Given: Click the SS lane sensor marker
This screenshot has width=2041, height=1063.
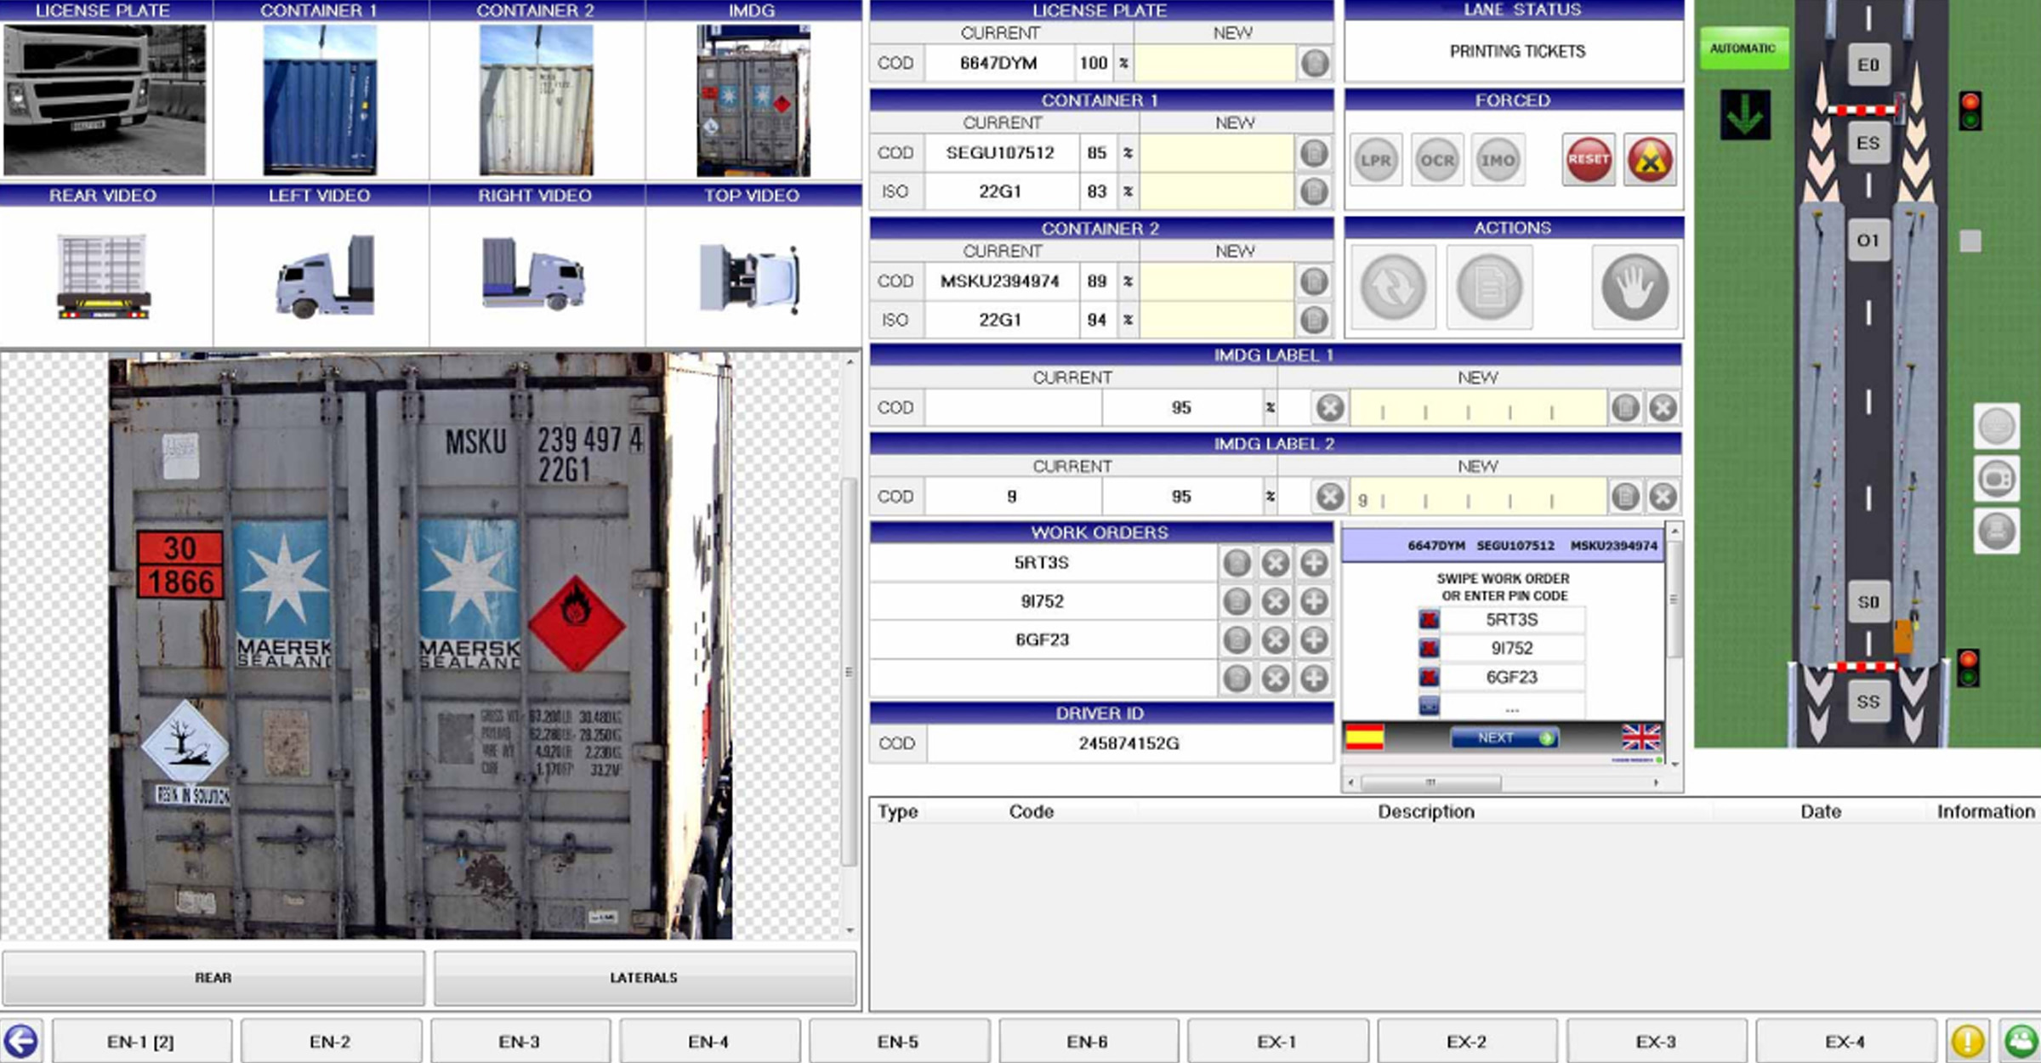Looking at the screenshot, I should pos(1868,702).
